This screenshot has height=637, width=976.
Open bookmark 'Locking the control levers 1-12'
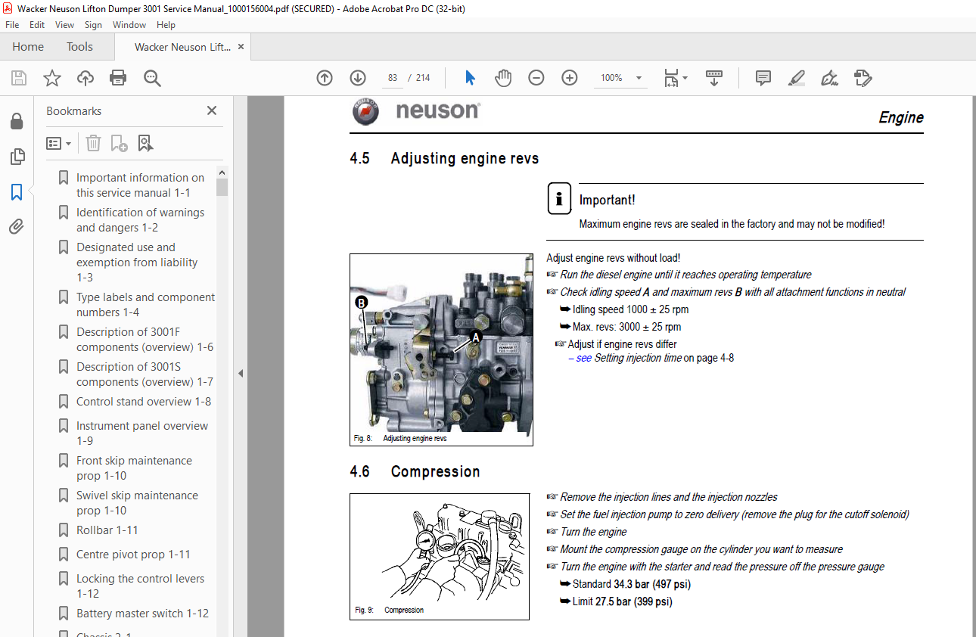[140, 586]
